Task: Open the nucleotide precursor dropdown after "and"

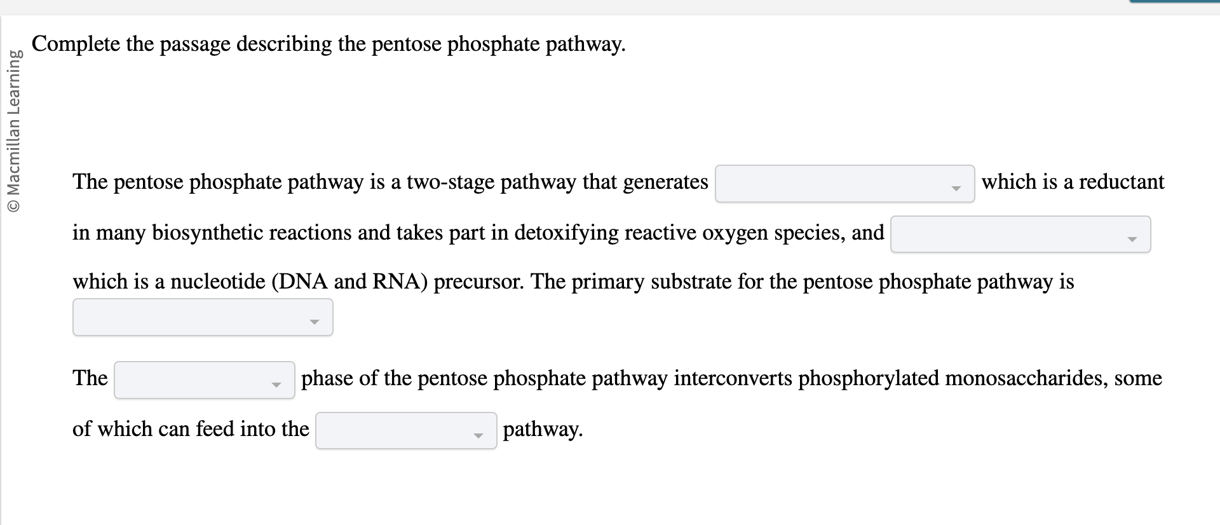Action: 1019,235
